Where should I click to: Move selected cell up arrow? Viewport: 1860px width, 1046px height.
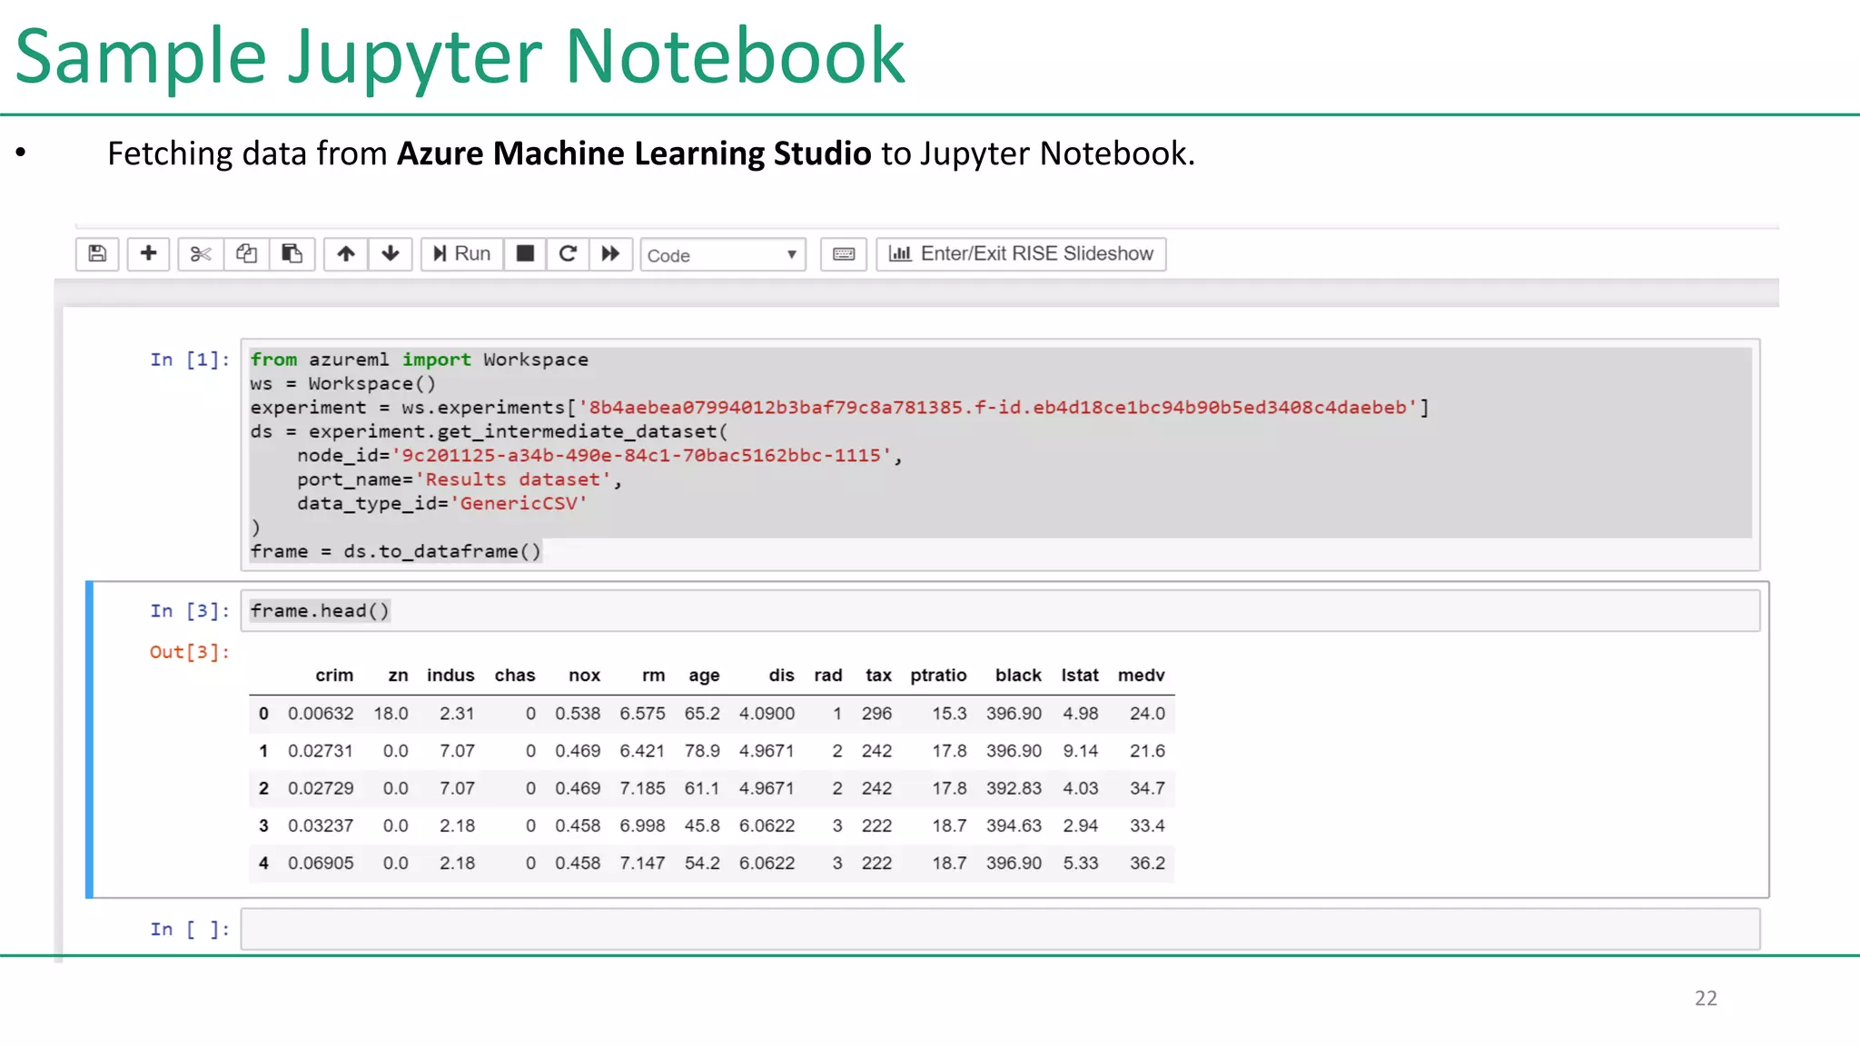pyautogui.click(x=346, y=253)
